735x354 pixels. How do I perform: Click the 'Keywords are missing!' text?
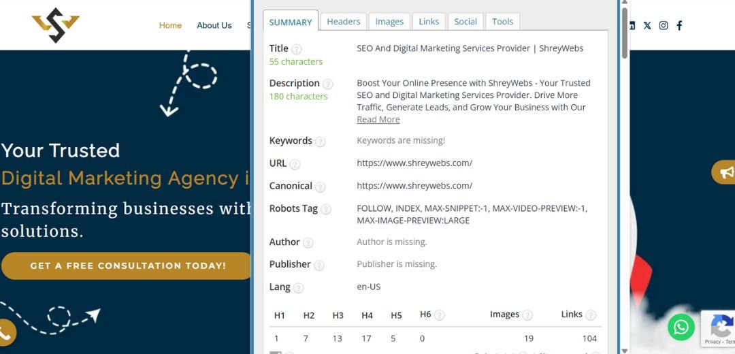coord(401,140)
